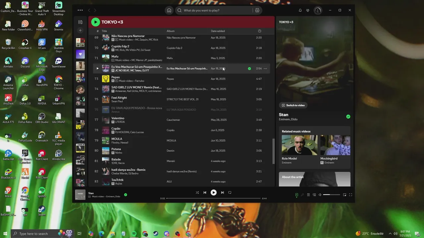Toggle saved checkmark beside Stan in right panel
This screenshot has height=238, width=424.
coord(348,117)
